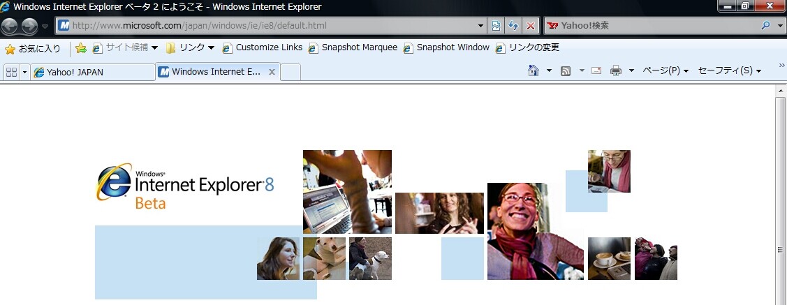Open the search provider dropdown arrow
This screenshot has height=305, width=787.
[779, 26]
